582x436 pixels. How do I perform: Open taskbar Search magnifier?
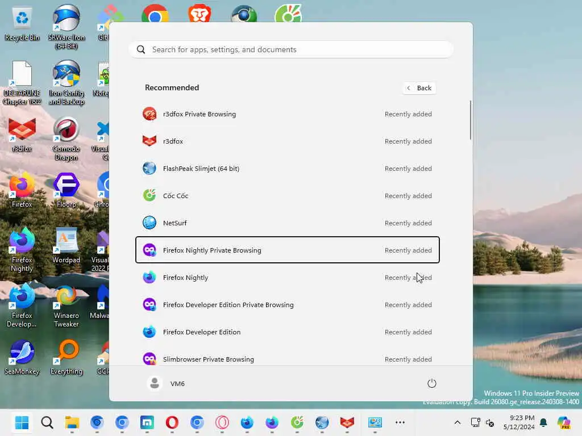coord(47,422)
